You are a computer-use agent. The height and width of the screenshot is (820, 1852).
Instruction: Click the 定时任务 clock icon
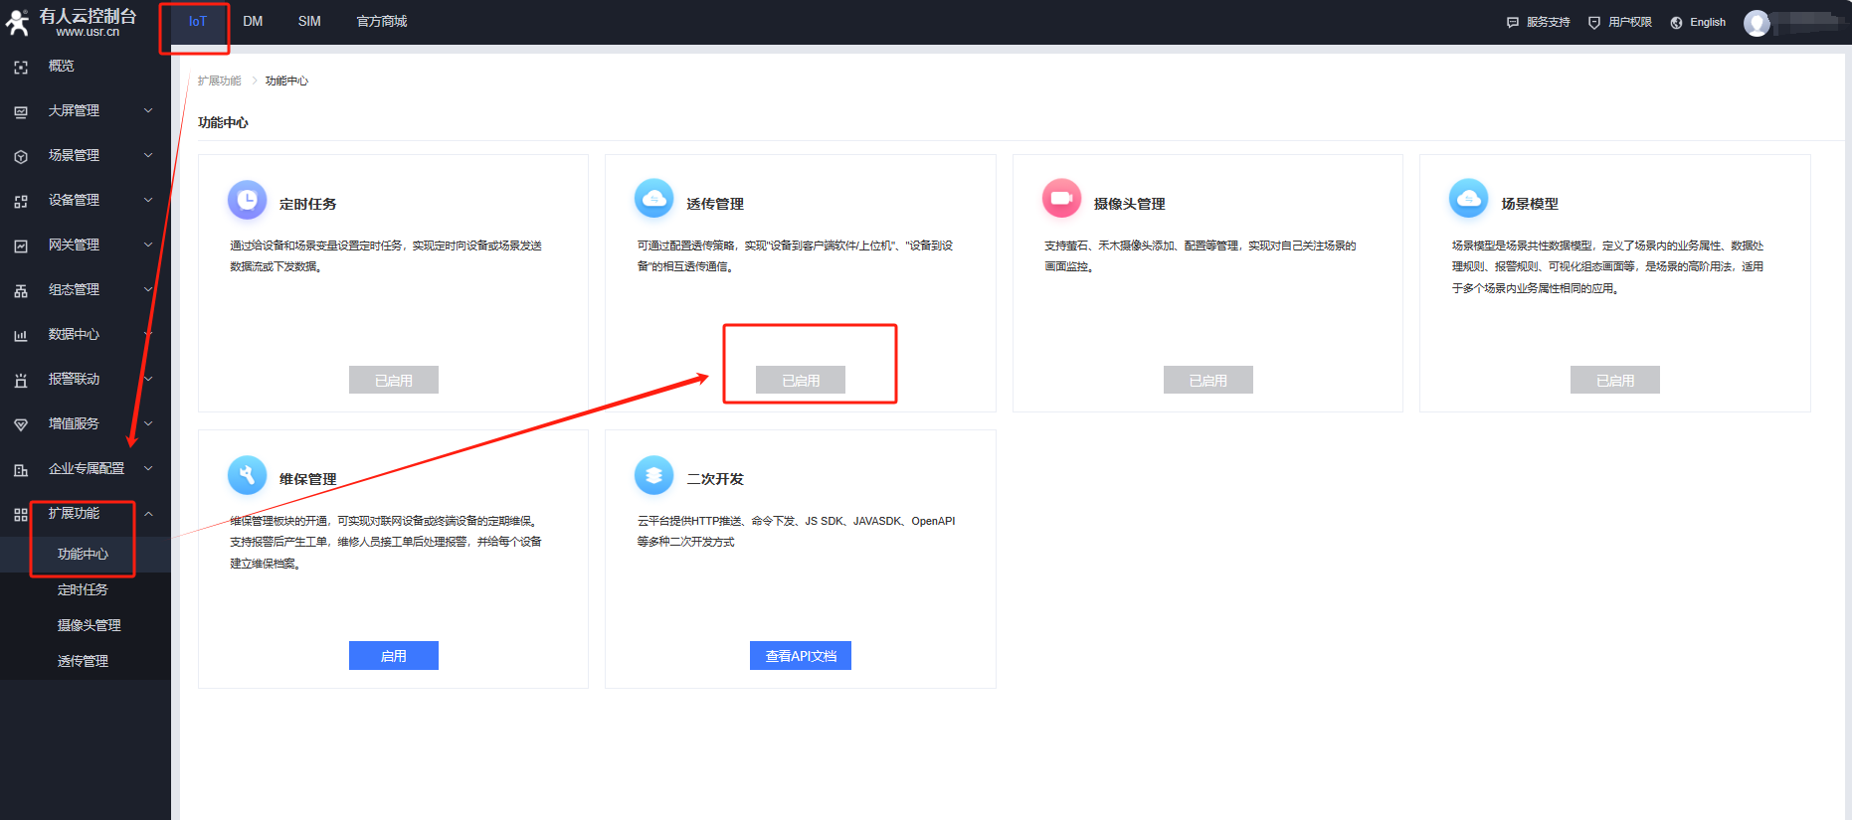(247, 200)
